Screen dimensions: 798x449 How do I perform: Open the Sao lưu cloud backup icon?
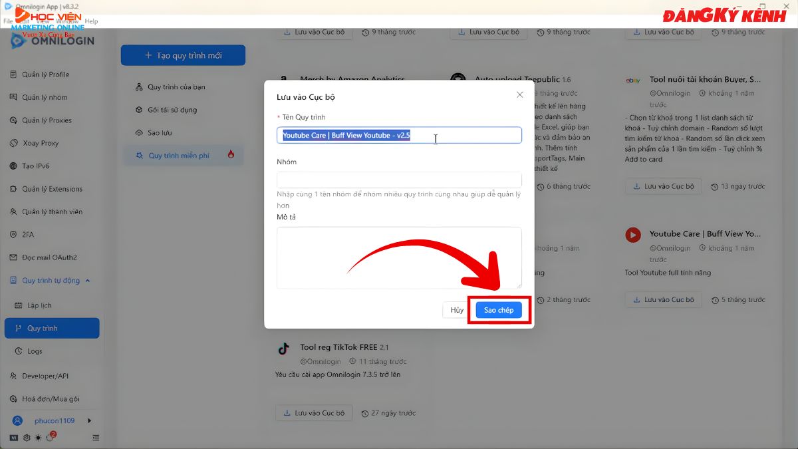click(139, 133)
